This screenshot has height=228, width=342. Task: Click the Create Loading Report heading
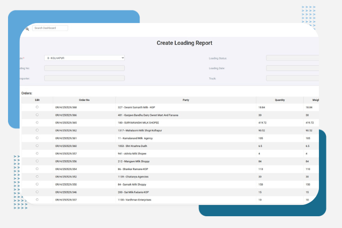184,43
